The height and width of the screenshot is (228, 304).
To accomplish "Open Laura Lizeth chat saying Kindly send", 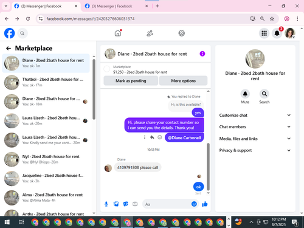I will (x=46, y=140).
